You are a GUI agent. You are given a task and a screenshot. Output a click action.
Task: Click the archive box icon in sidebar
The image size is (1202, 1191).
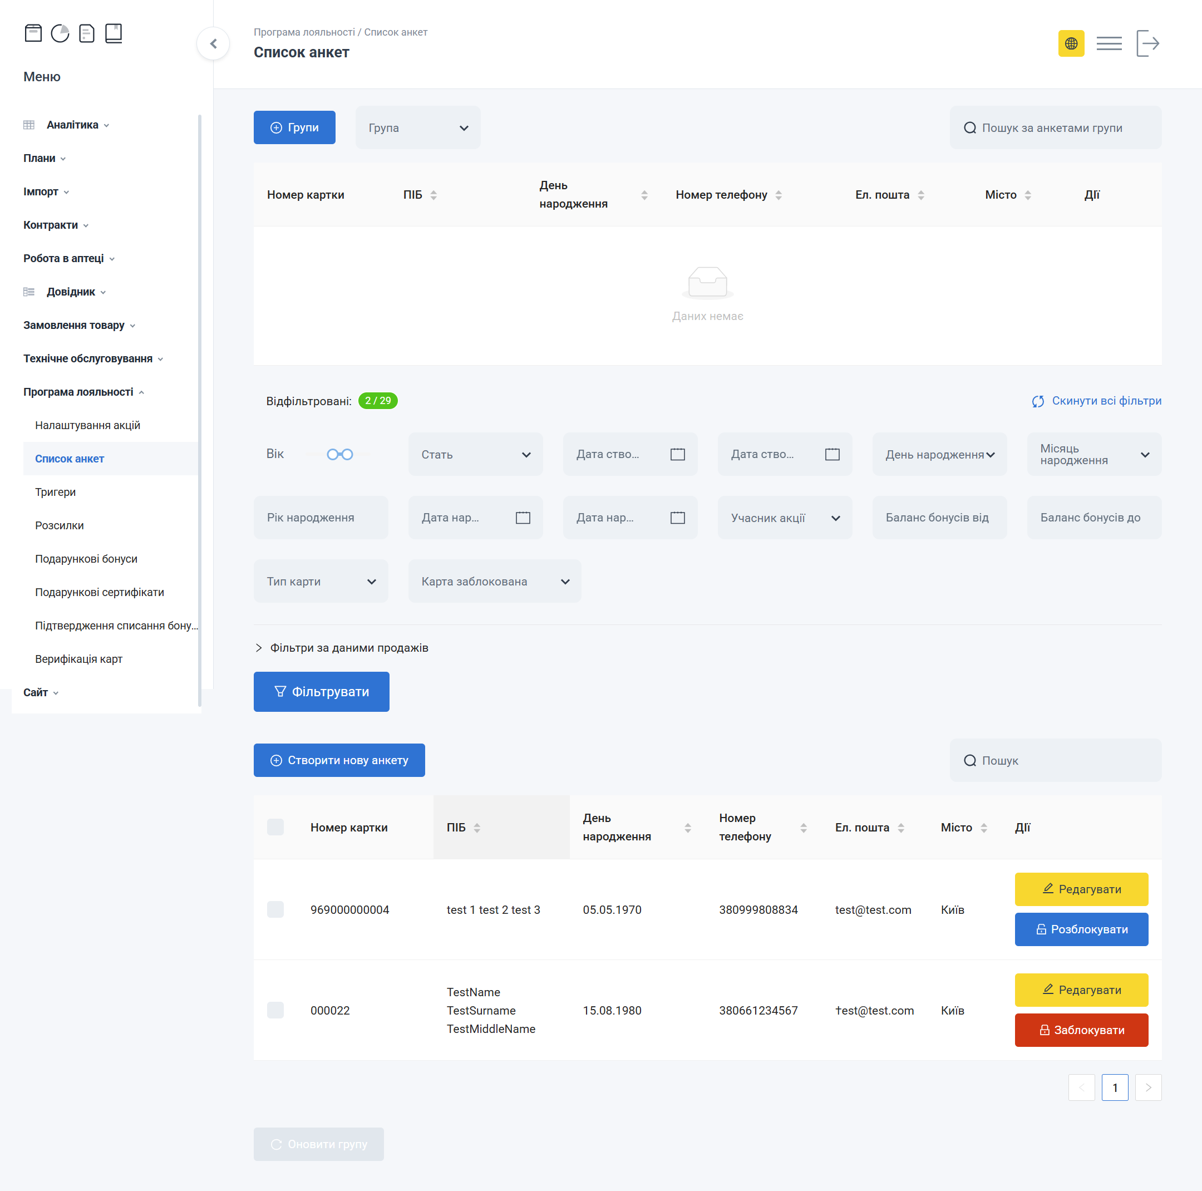[x=33, y=33]
